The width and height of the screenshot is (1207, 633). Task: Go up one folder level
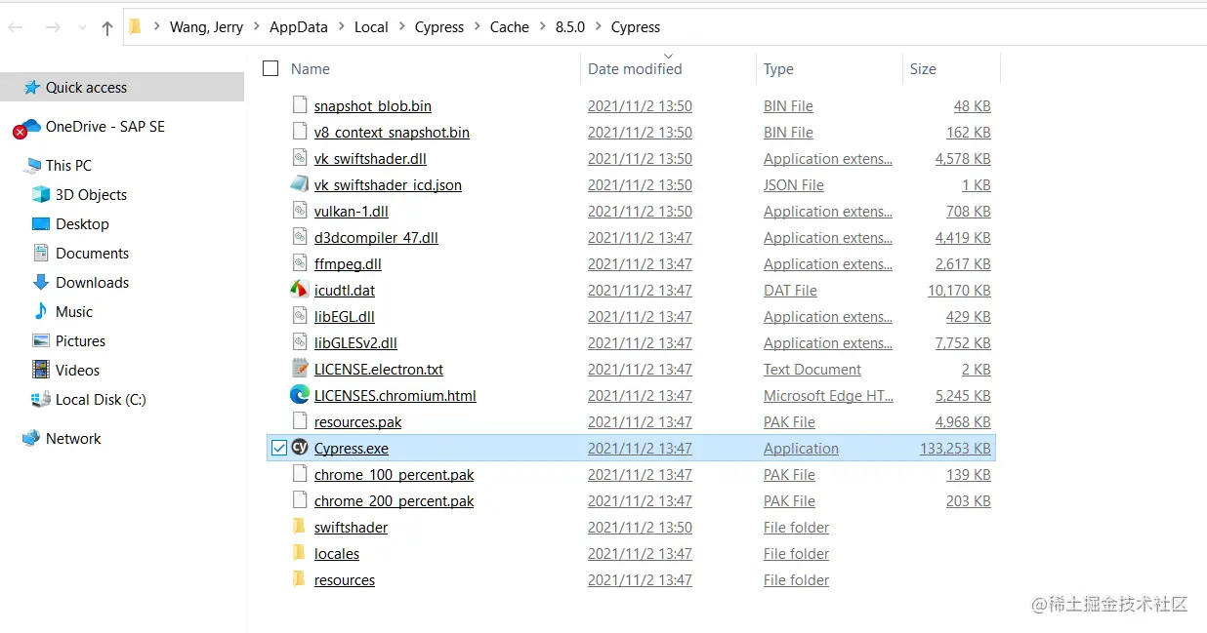[107, 28]
